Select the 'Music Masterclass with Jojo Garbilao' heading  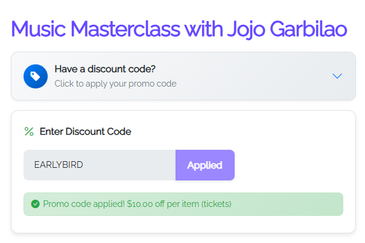[x=179, y=29]
